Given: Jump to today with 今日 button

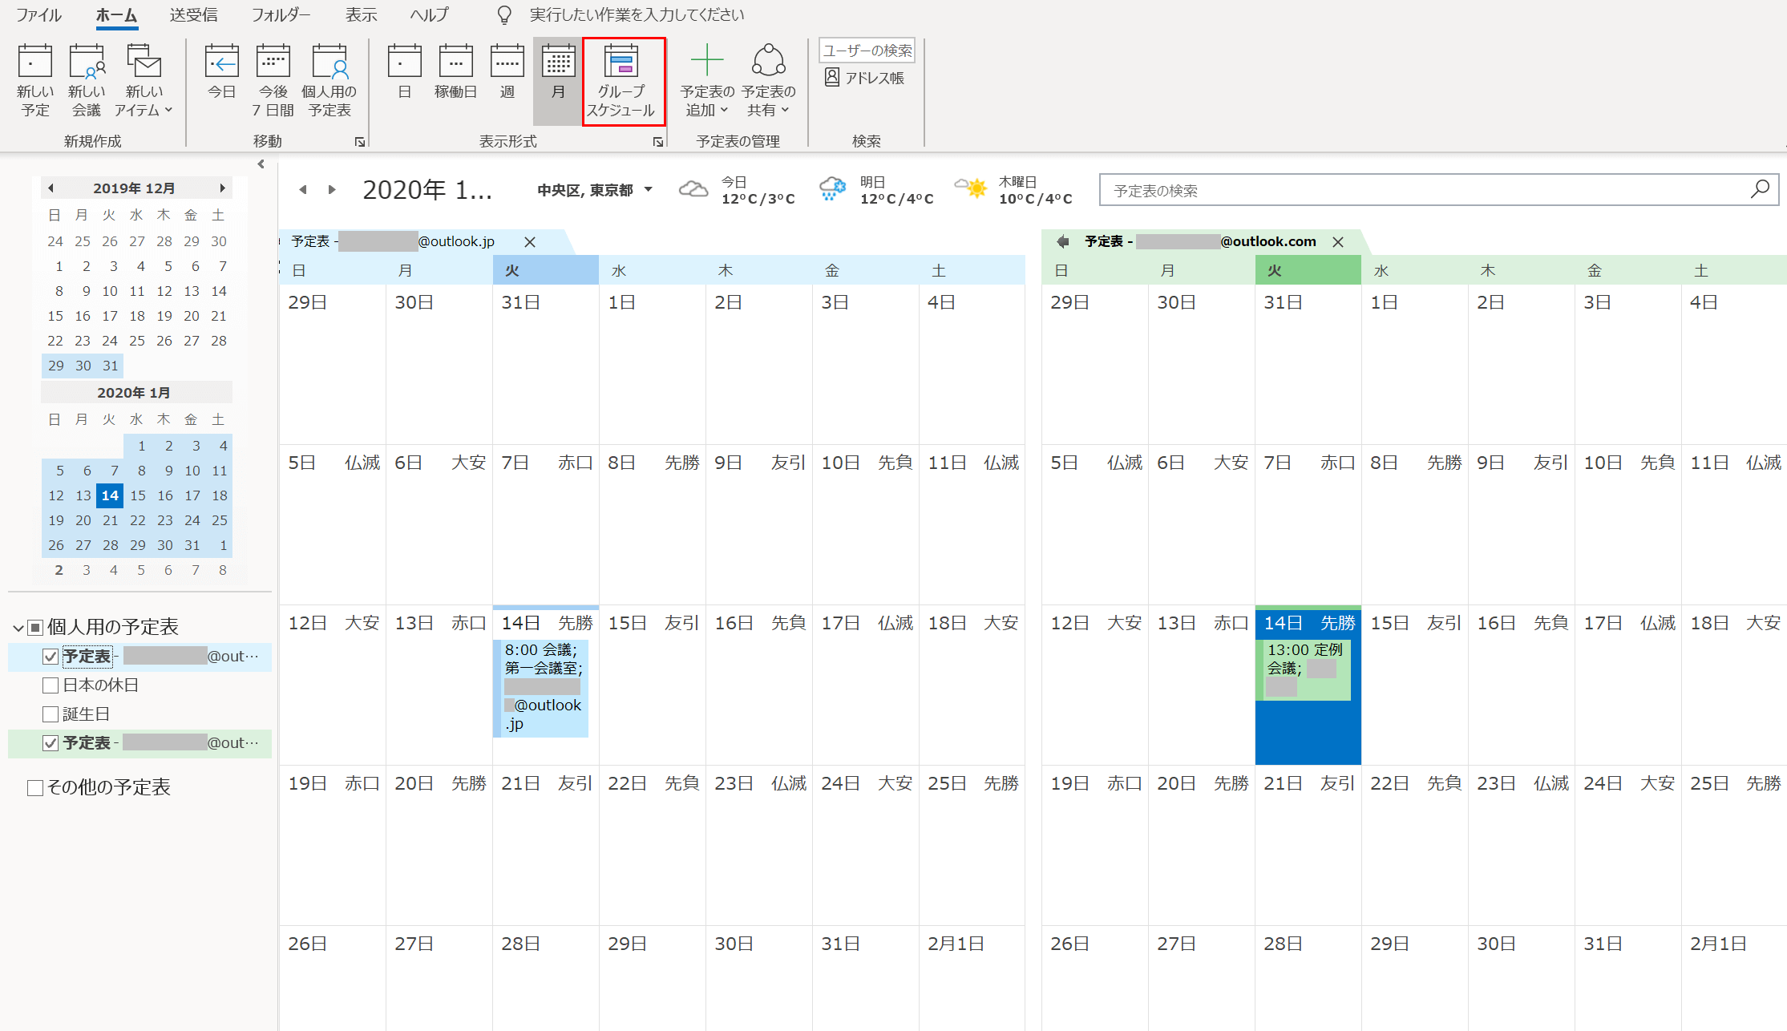Looking at the screenshot, I should (x=222, y=72).
